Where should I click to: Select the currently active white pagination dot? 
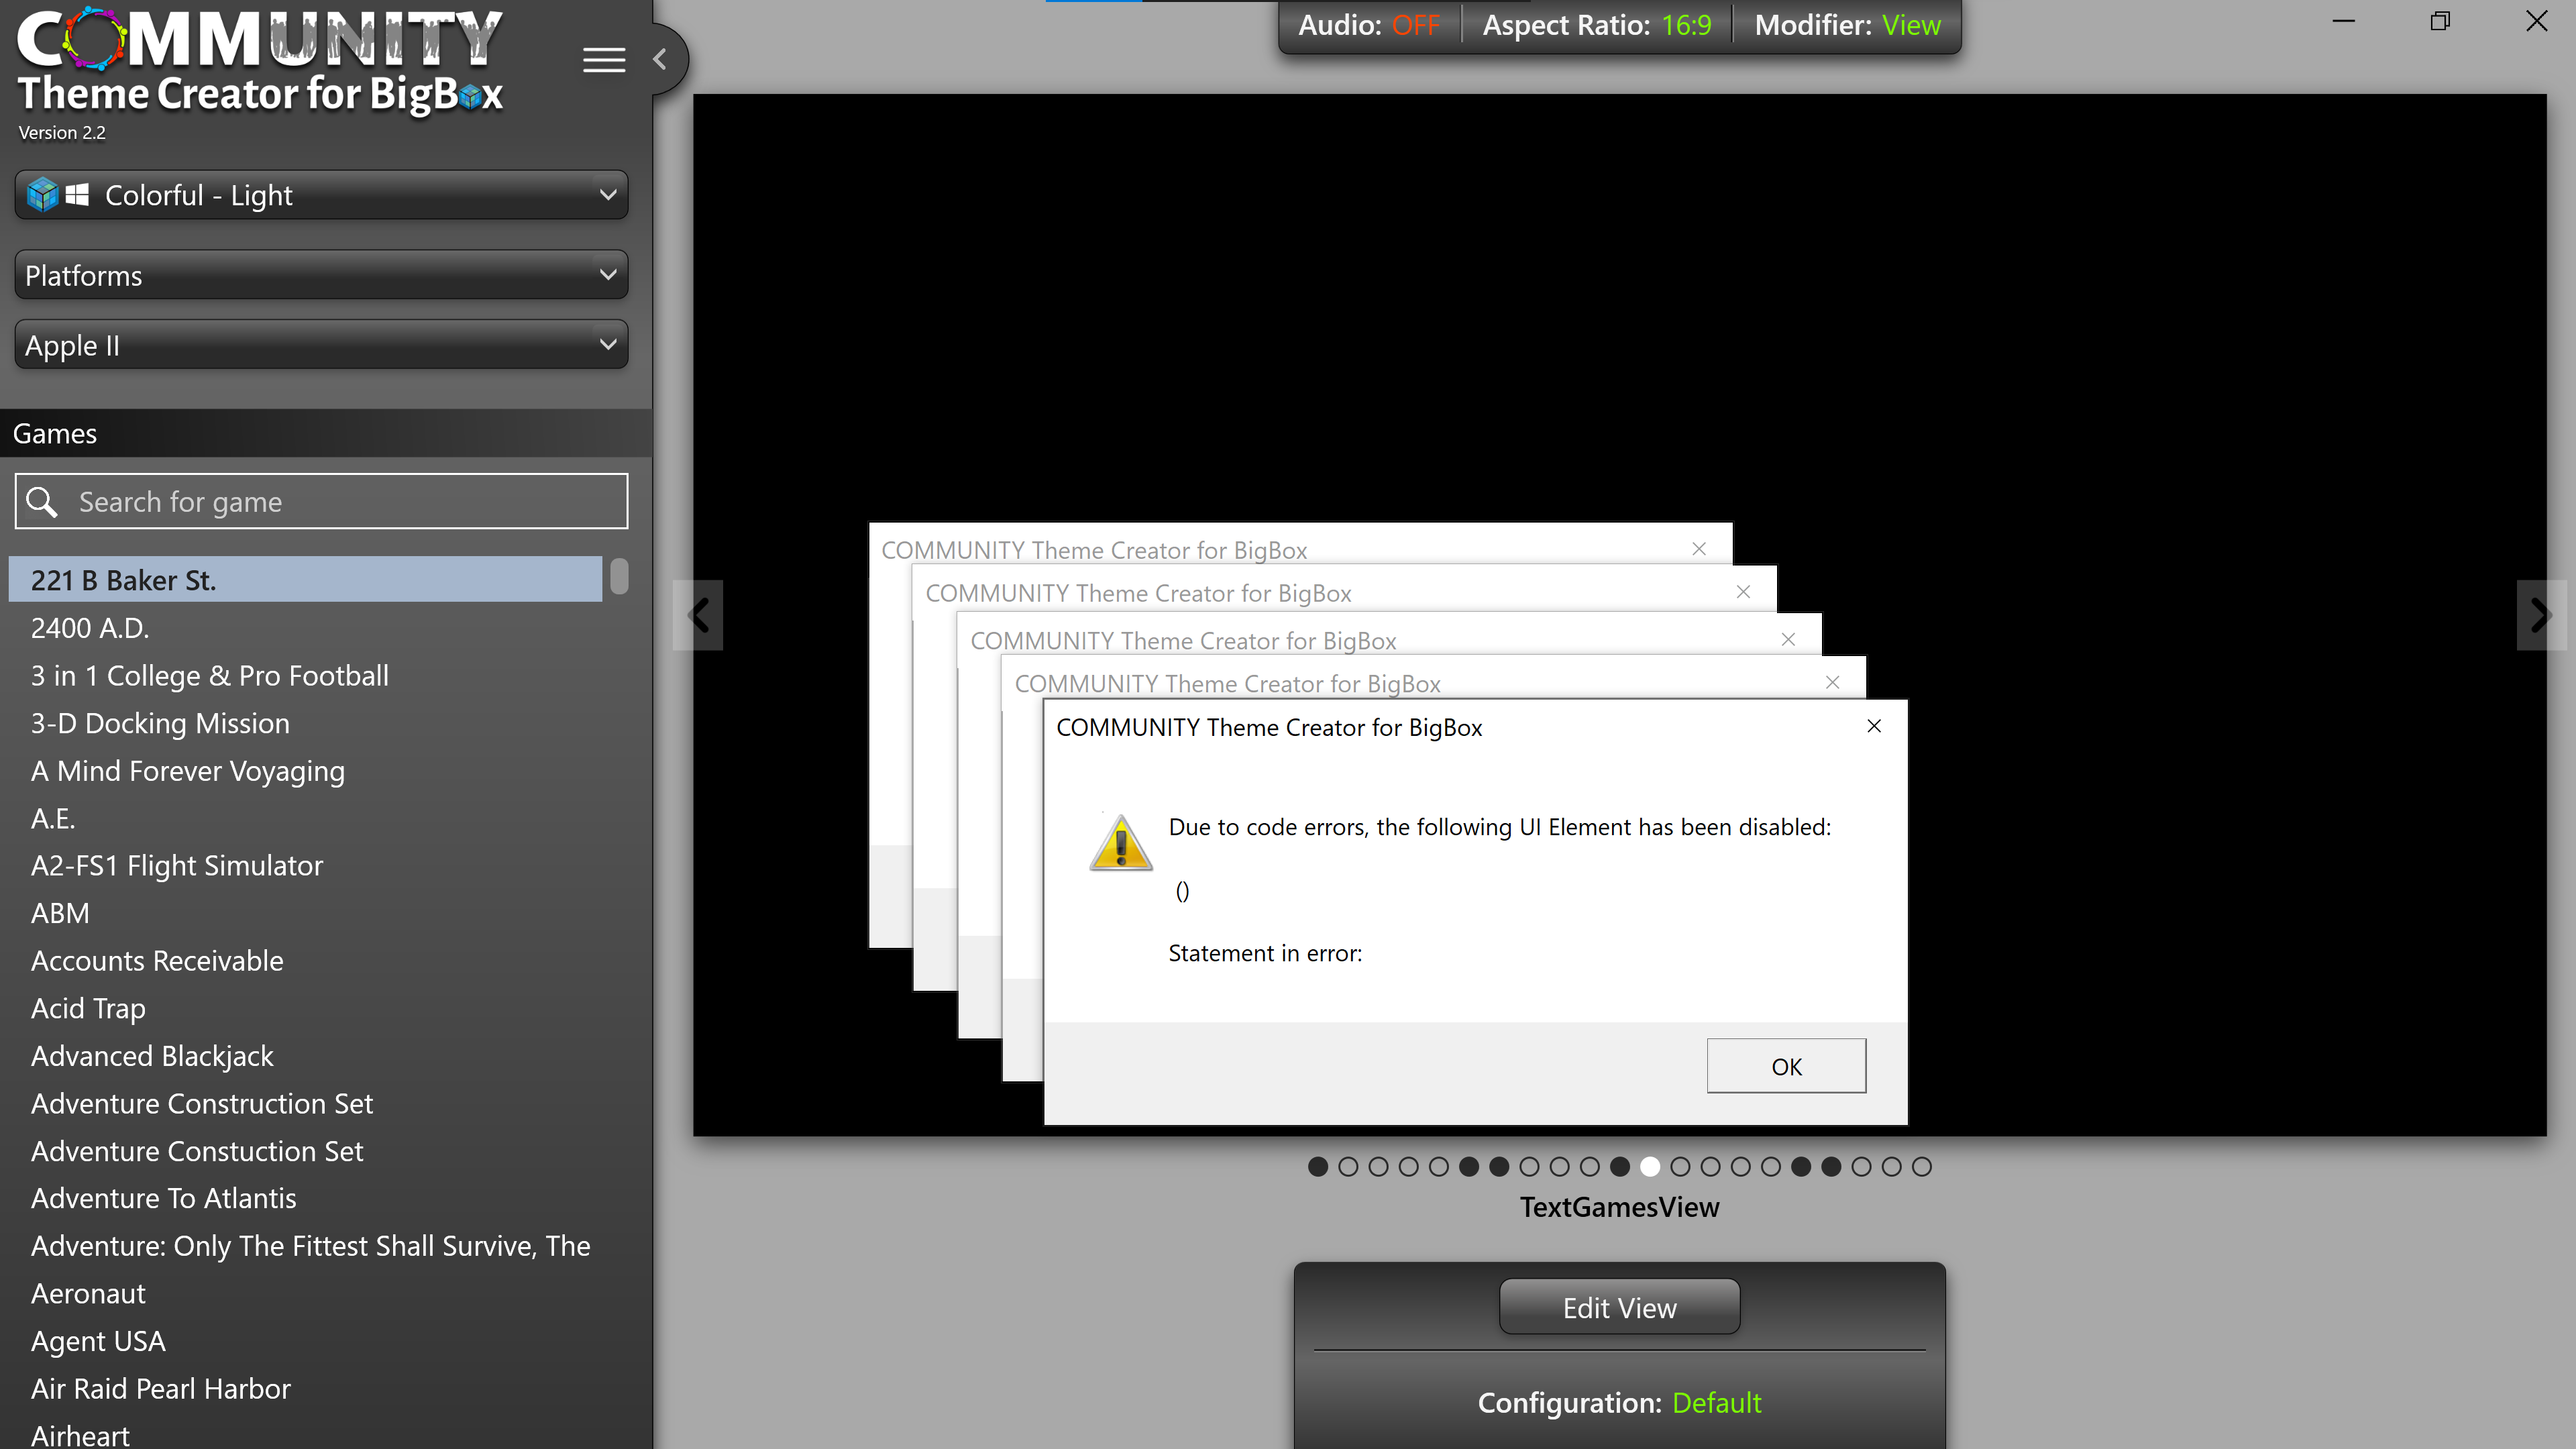[x=1650, y=1167]
